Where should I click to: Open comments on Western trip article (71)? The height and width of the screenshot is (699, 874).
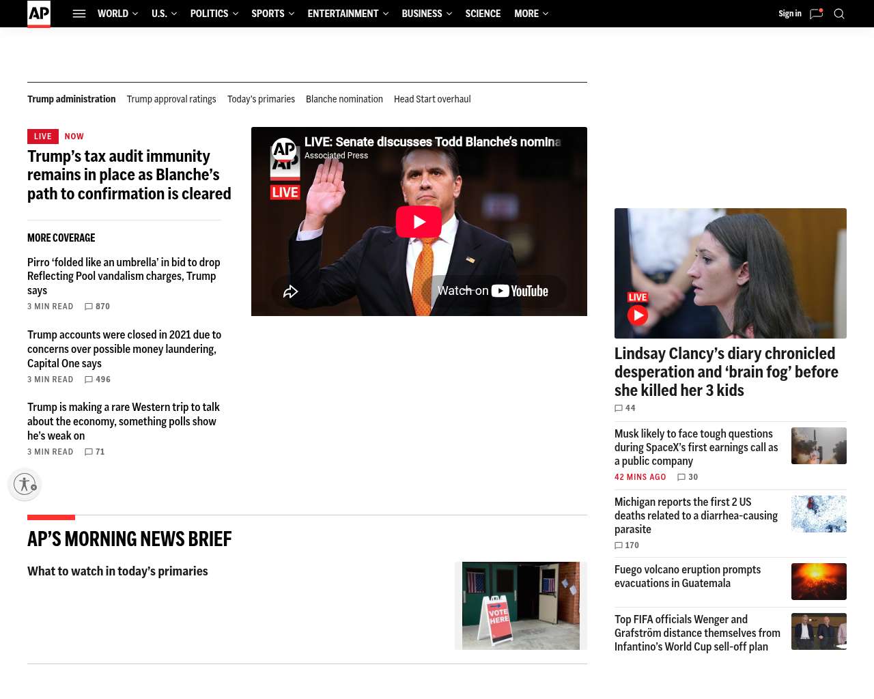[x=94, y=452]
